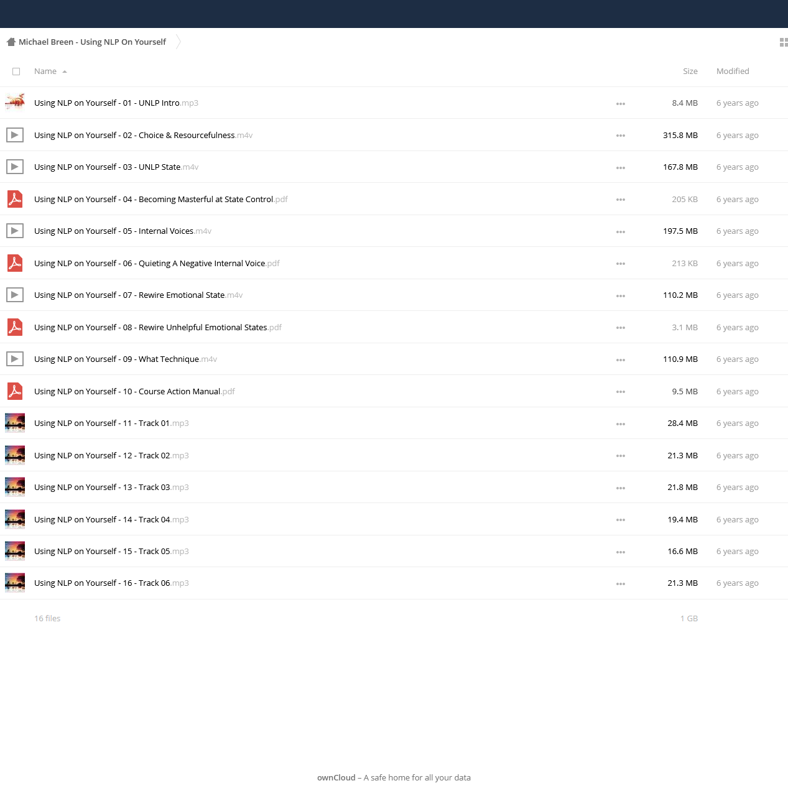Open more actions for 10 - Course Action Manual
The image size is (788, 796).
coord(621,392)
